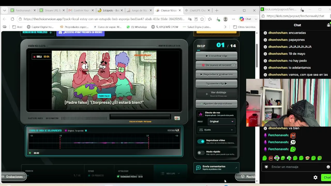Show more bookmarks with the chevron
331x186 pixels.
[225, 27]
